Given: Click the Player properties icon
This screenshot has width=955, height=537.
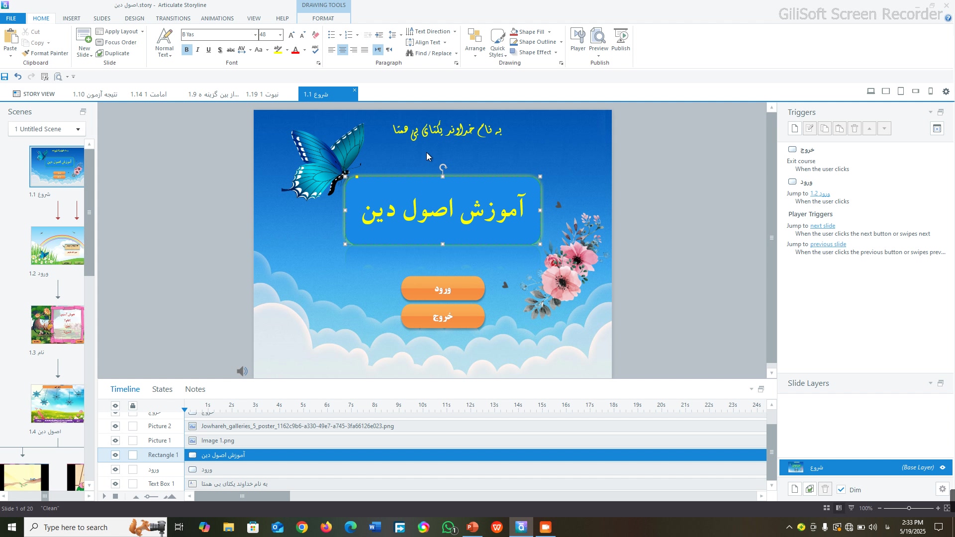Looking at the screenshot, I should (577, 39).
